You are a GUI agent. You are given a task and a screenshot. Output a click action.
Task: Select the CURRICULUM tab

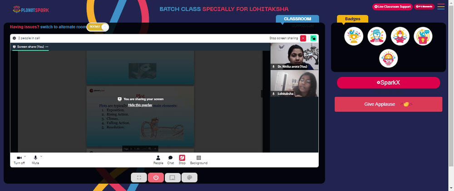click(x=302, y=26)
